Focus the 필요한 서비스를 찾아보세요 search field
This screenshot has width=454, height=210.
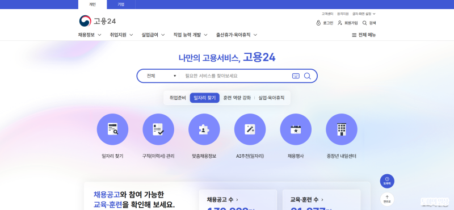coord(235,76)
